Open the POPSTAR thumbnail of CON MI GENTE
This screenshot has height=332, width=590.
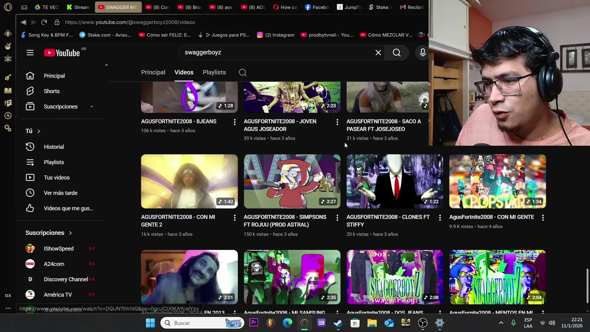(498, 181)
